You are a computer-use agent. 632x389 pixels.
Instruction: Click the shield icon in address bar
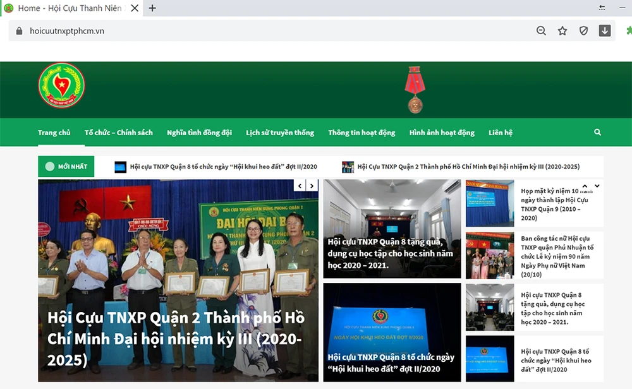pos(583,31)
